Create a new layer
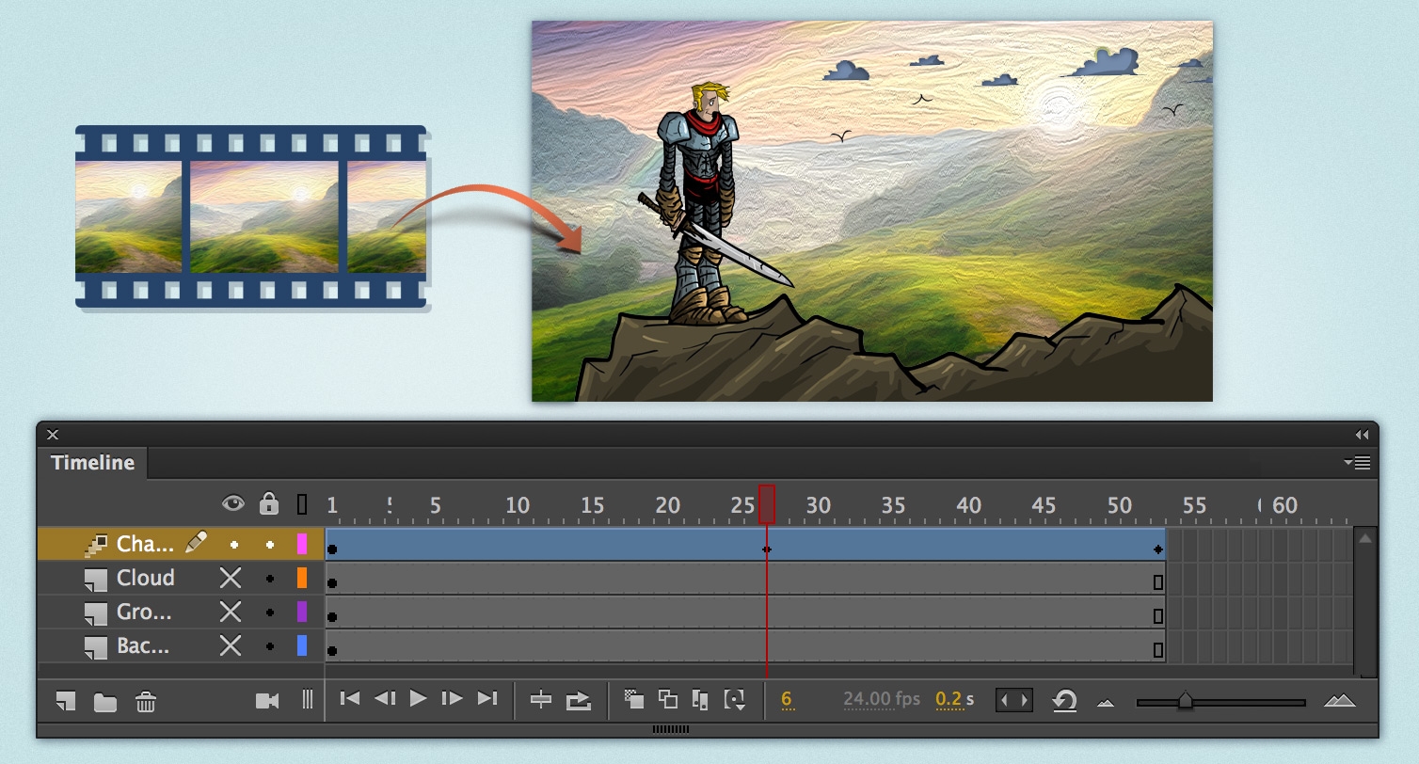 (64, 701)
